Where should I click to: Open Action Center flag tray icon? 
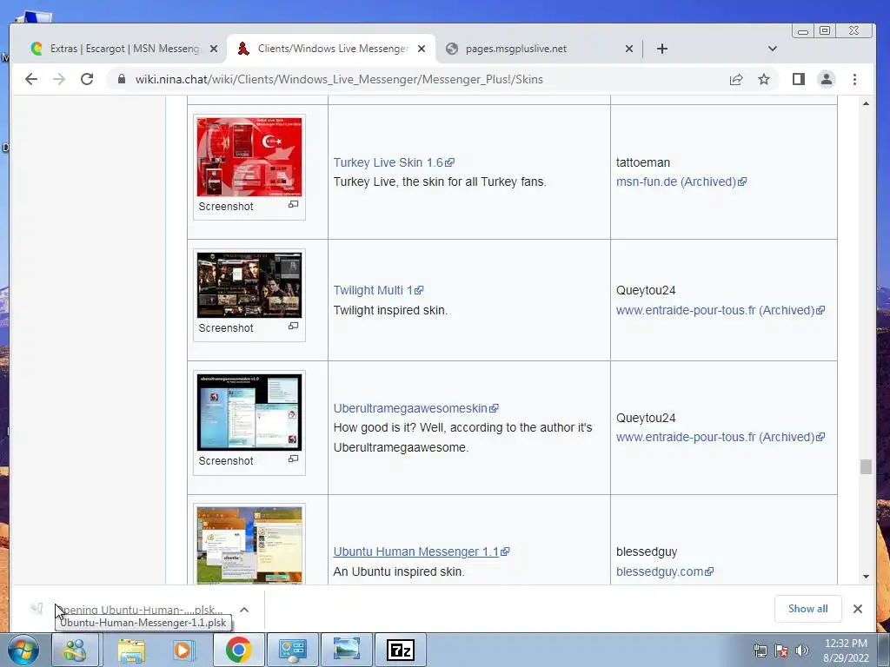click(x=781, y=650)
